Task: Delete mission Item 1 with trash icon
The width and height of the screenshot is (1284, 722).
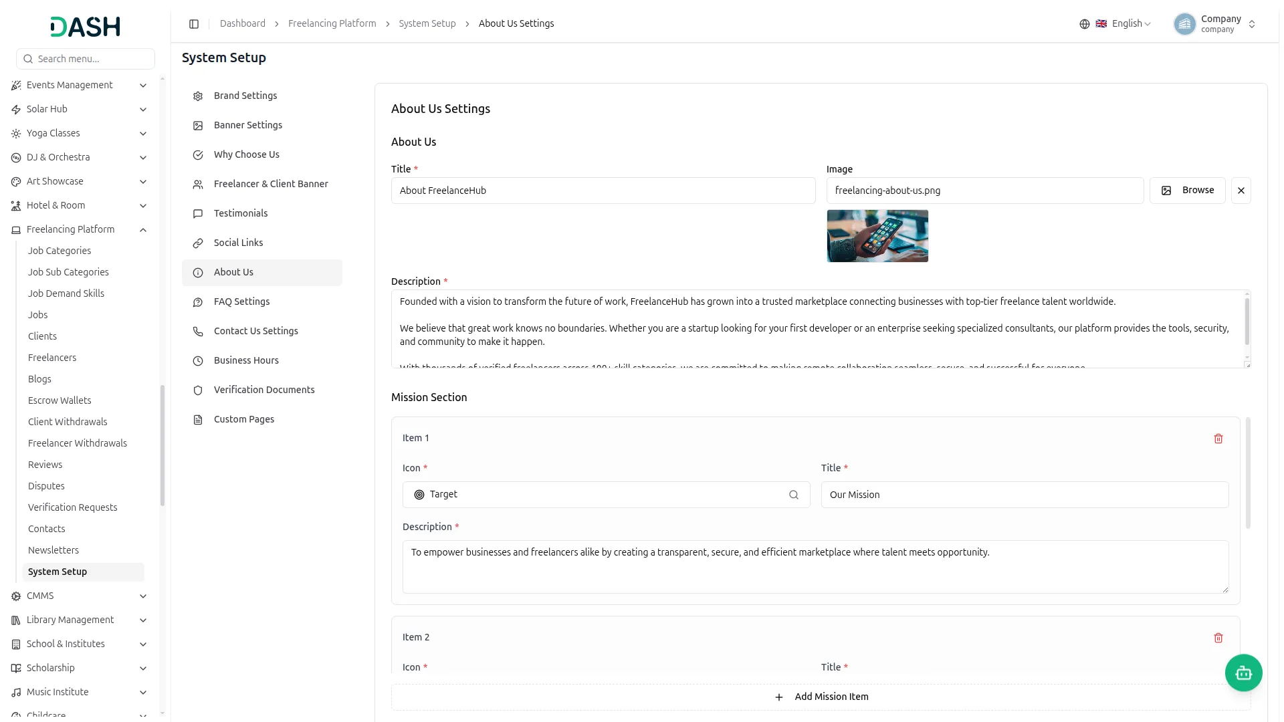Action: click(x=1218, y=439)
